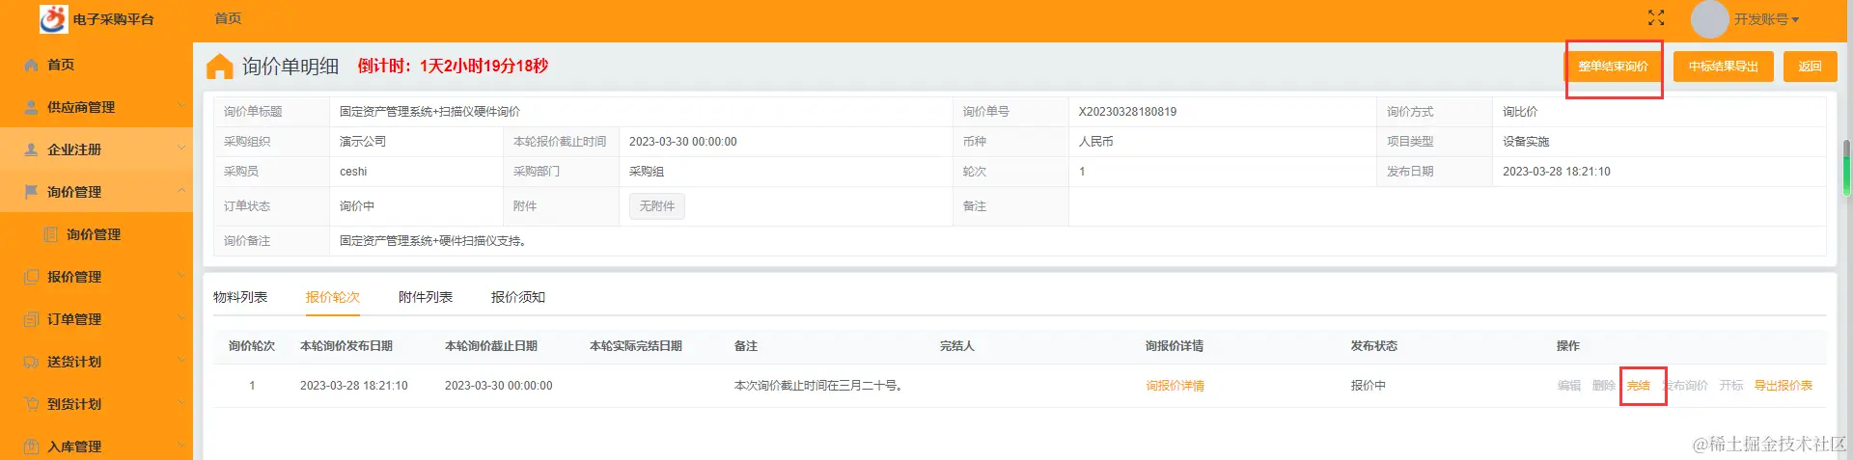Switch to the 物料列表 tab
Image resolution: width=1853 pixels, height=460 pixels.
click(x=240, y=297)
